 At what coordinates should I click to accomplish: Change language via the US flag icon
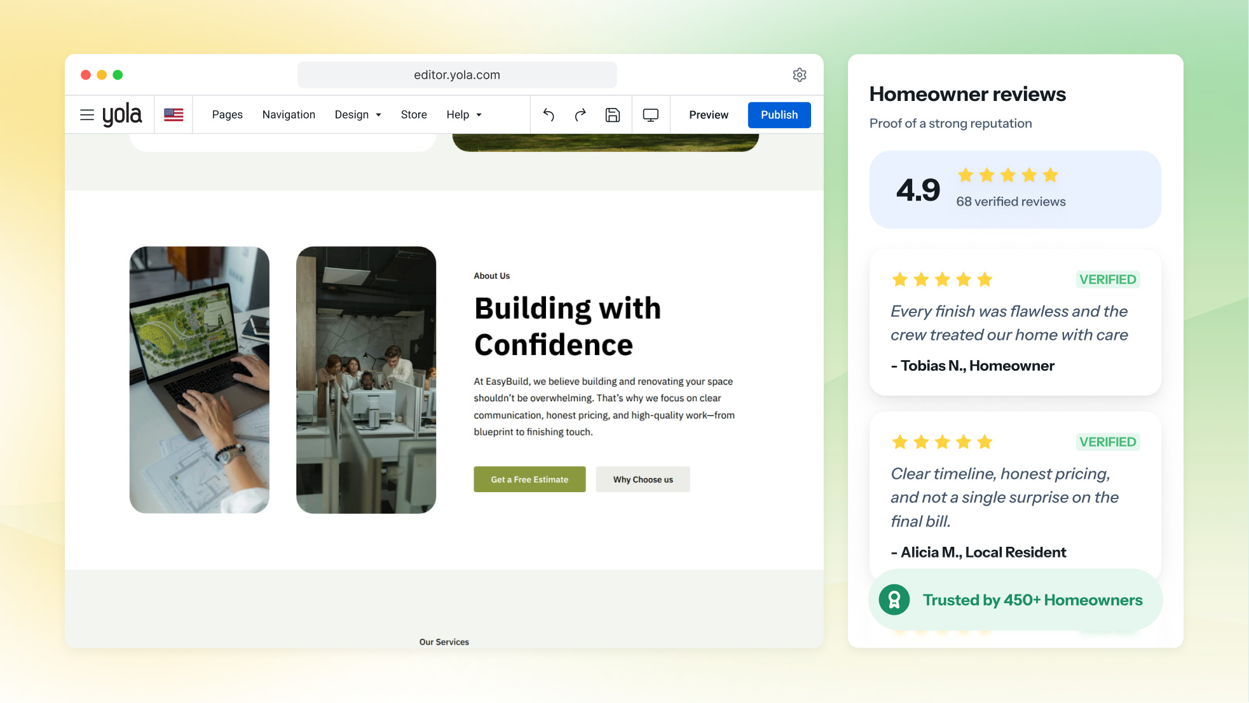174,115
